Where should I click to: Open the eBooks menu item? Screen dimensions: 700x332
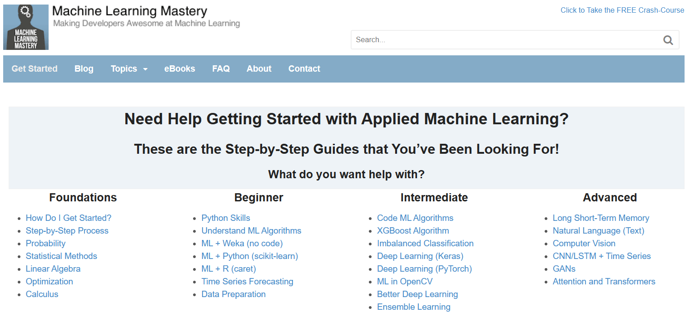tap(179, 68)
